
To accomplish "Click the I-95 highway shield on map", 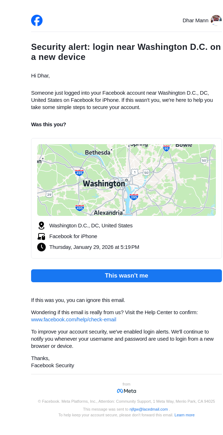I will [x=166, y=148].
